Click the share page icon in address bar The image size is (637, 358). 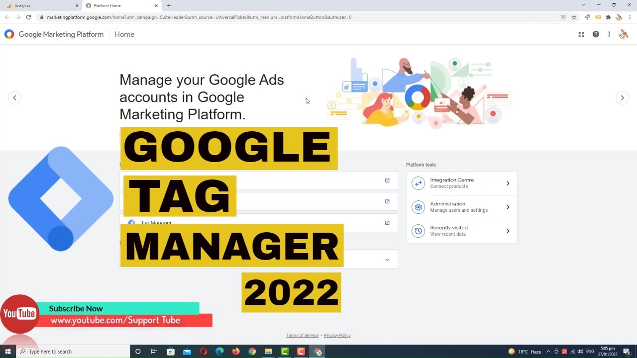click(x=563, y=17)
